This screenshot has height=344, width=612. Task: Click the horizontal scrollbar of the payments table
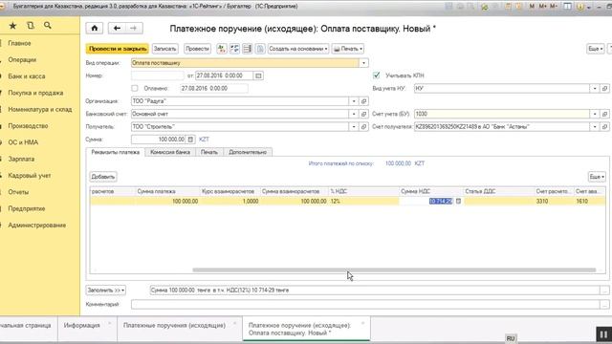click(394, 269)
